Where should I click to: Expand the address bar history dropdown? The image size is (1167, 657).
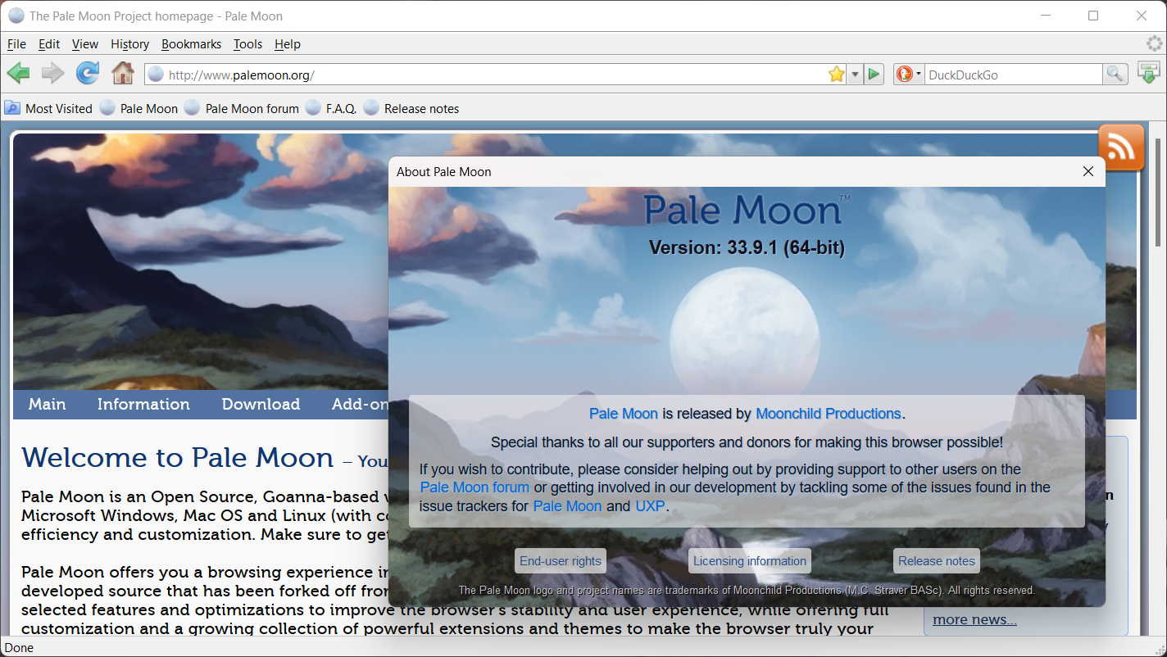click(x=855, y=75)
